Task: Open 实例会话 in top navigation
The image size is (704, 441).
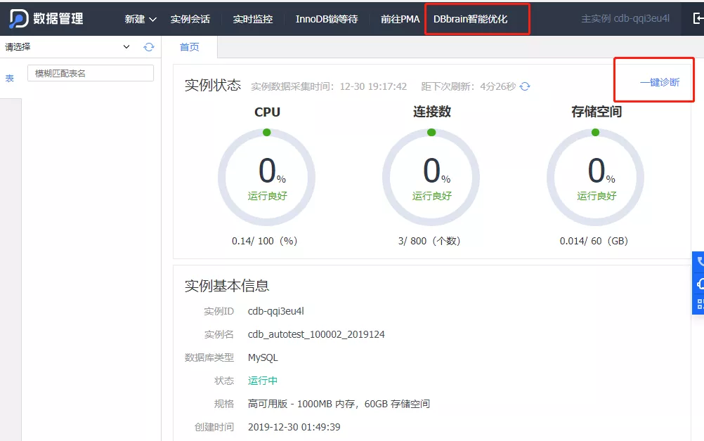Action: 190,19
